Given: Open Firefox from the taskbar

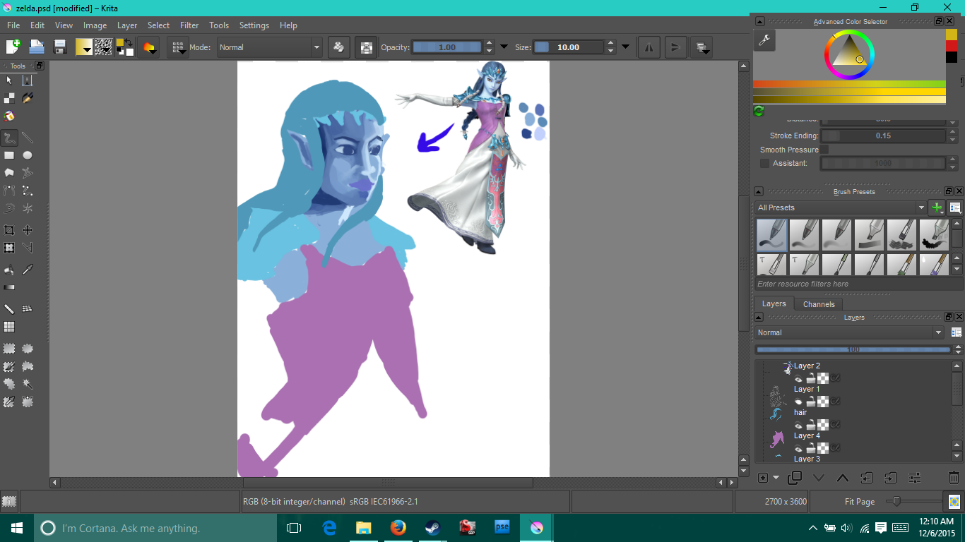Looking at the screenshot, I should point(398,528).
